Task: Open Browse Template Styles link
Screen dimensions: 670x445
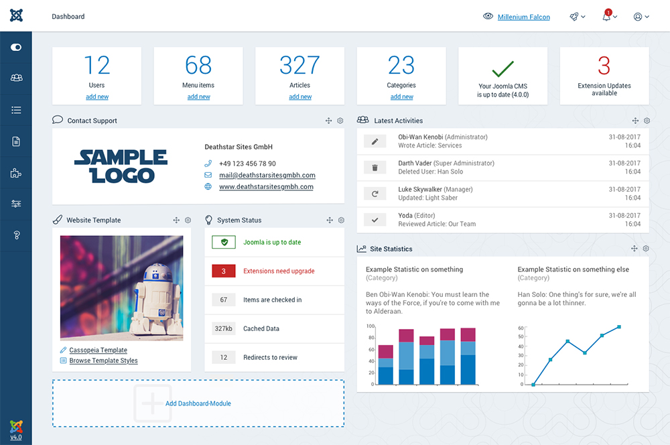Action: tap(103, 361)
